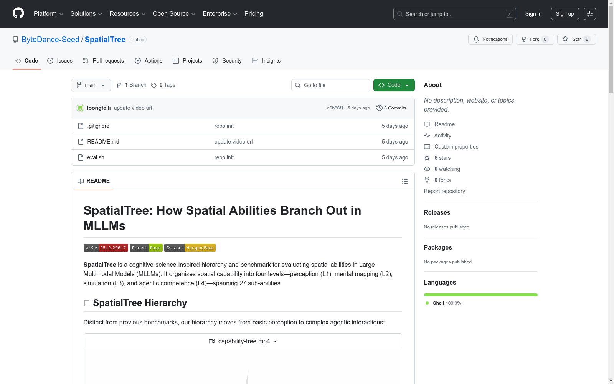The height and width of the screenshot is (384, 614).
Task: Click the README.md file icon
Action: coord(81,142)
